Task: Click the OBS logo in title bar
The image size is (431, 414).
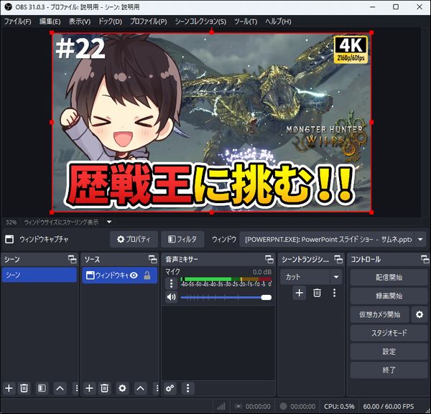Action: [x=8, y=7]
